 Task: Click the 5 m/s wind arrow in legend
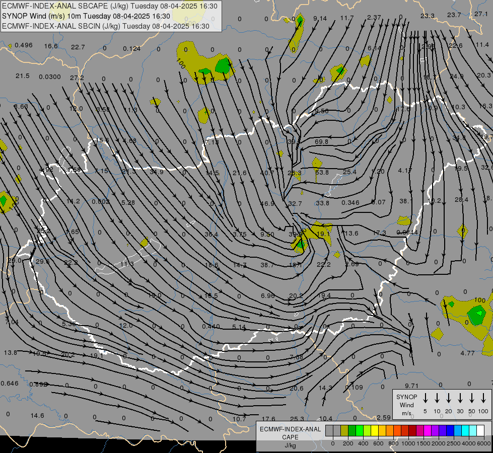click(425, 398)
